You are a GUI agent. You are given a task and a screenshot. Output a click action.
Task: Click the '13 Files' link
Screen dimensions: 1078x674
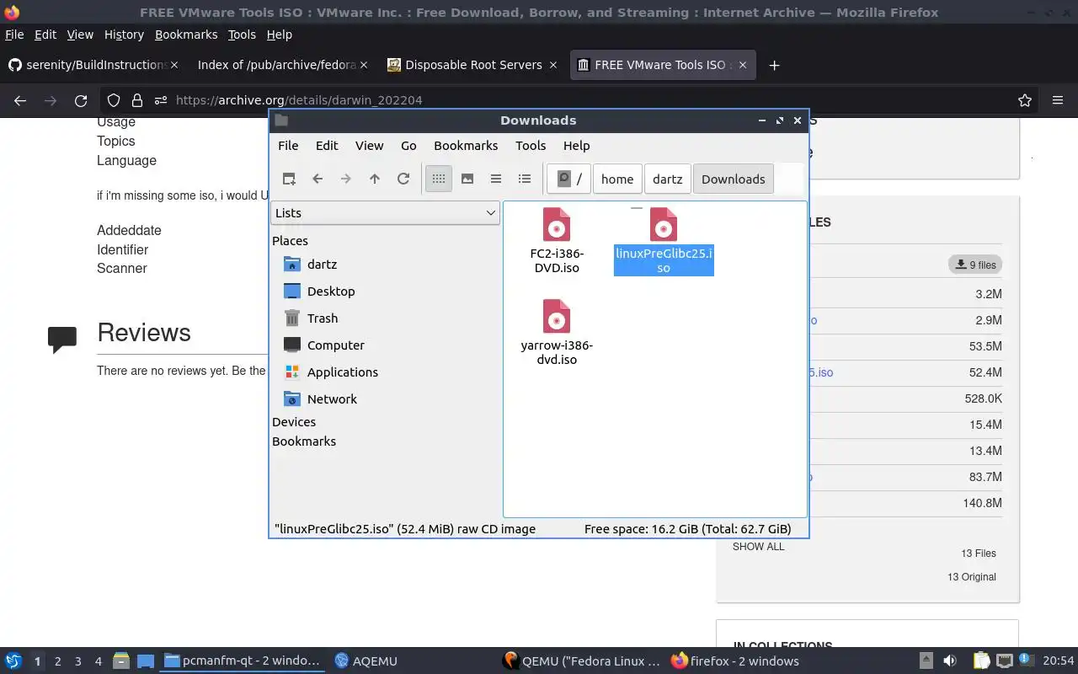click(978, 554)
